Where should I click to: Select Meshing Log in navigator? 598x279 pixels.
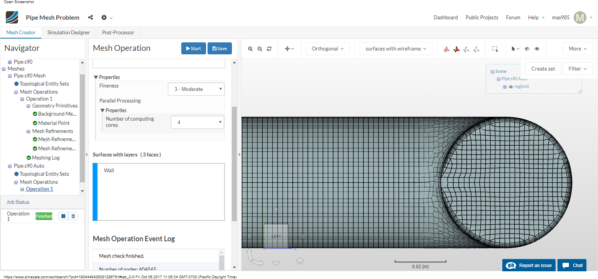pos(46,158)
